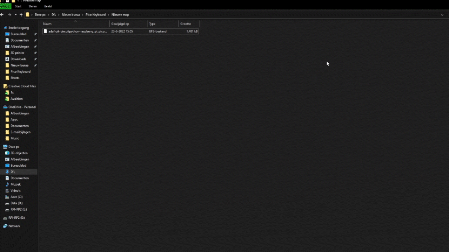Open the Apps folder under OneDrive

pyautogui.click(x=14, y=120)
